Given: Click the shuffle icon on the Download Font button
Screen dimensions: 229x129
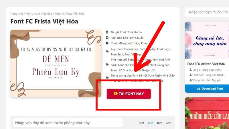Looking at the screenshot, I should tap(198, 89).
